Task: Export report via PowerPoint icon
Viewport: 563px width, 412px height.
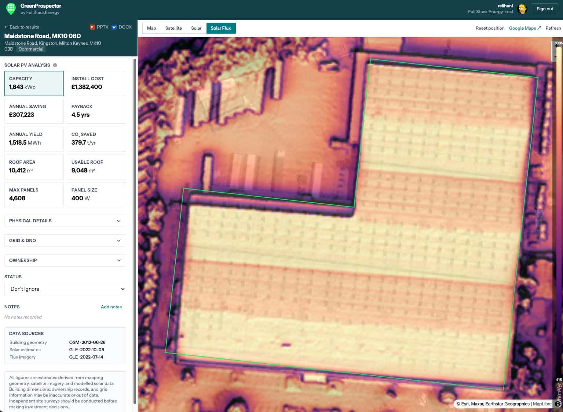Action: point(92,27)
